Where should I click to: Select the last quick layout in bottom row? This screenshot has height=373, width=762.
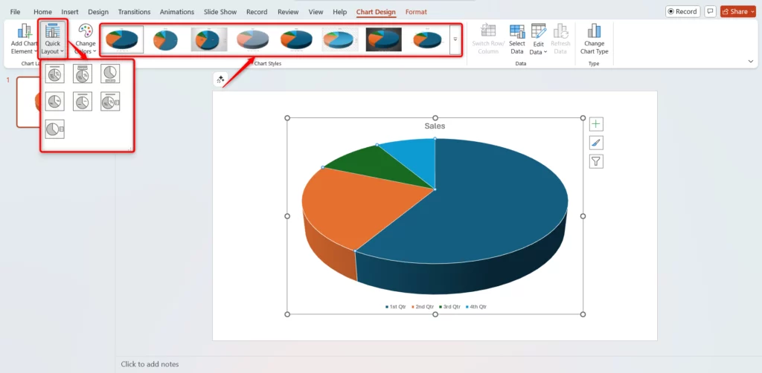coord(54,129)
